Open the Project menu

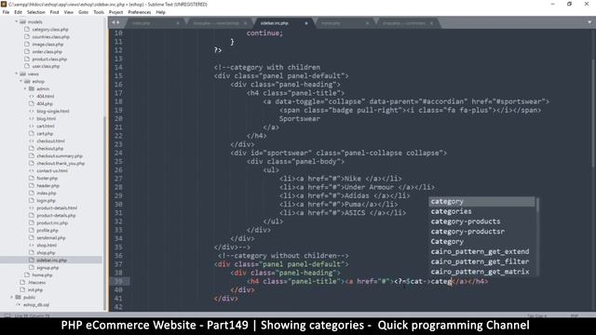pos(115,12)
